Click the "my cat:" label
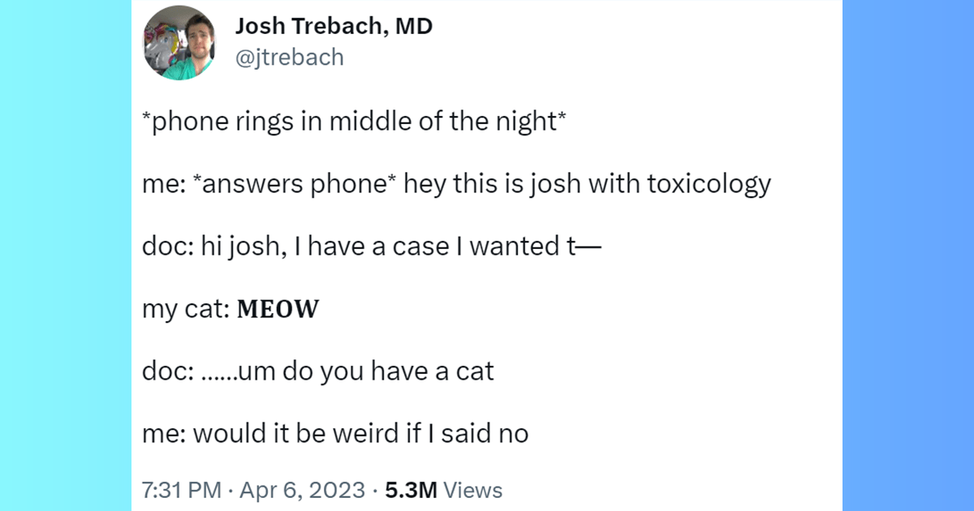The height and width of the screenshot is (511, 974). pos(185,310)
